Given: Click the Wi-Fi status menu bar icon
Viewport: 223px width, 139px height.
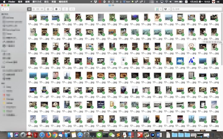Looking at the screenshot, I should coord(166,2).
